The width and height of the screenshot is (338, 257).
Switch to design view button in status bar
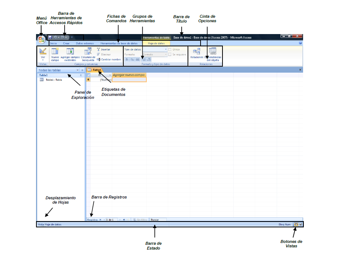tap(301, 224)
